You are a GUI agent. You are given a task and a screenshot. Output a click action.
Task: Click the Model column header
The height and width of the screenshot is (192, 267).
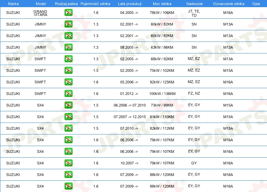[40, 3]
